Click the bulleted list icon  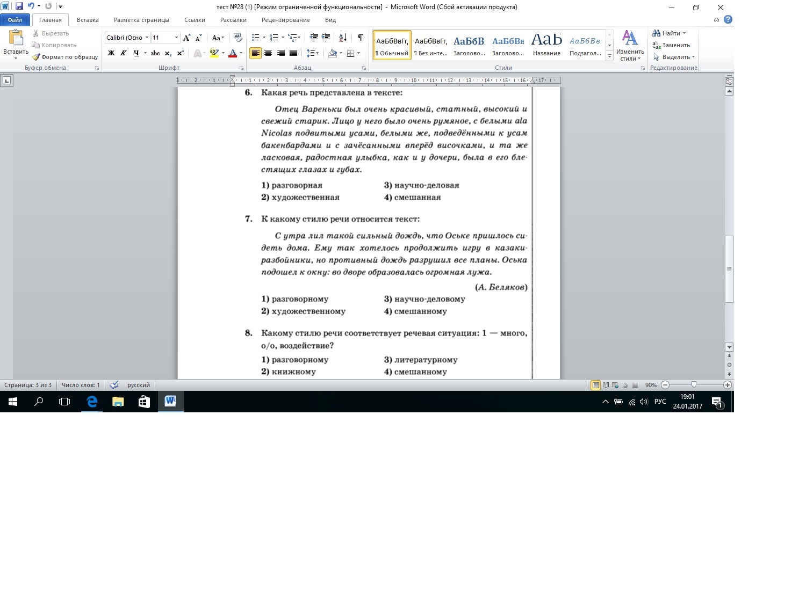tap(256, 38)
